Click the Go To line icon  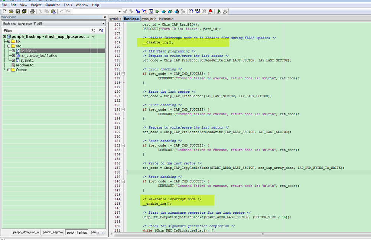(x=151, y=11)
